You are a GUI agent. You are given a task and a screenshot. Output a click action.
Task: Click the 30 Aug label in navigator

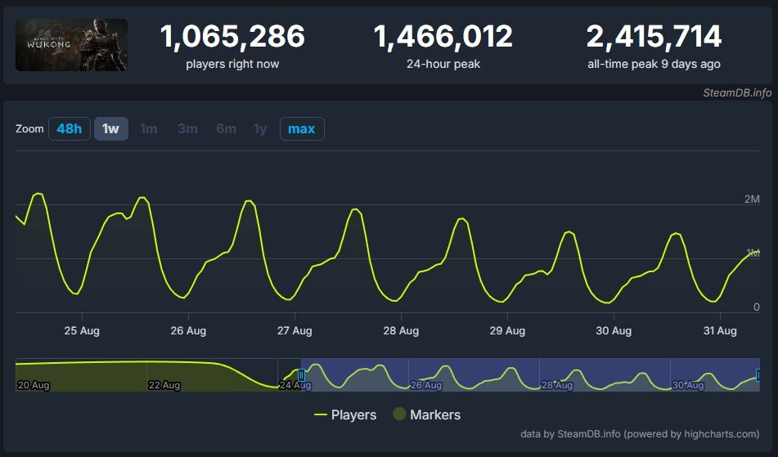click(x=688, y=385)
